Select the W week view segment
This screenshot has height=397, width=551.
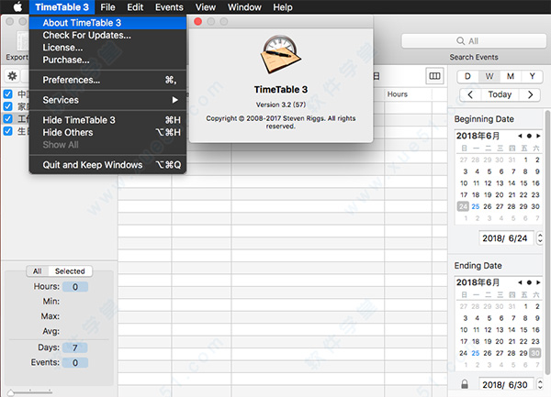(x=489, y=76)
